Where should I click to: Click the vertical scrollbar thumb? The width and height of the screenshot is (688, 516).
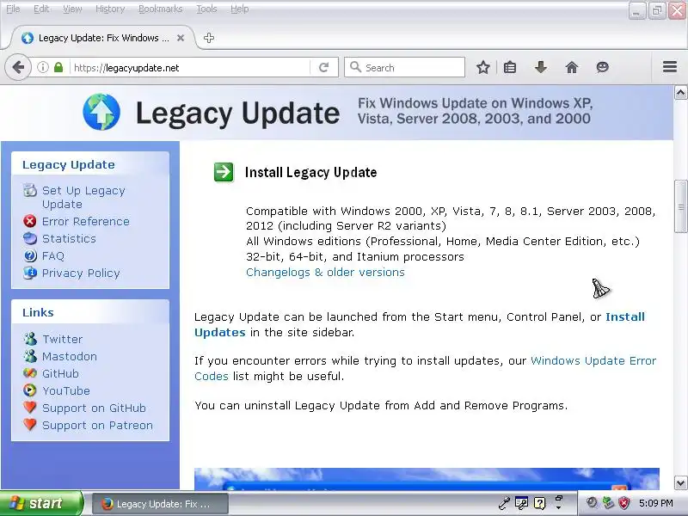tap(680, 206)
